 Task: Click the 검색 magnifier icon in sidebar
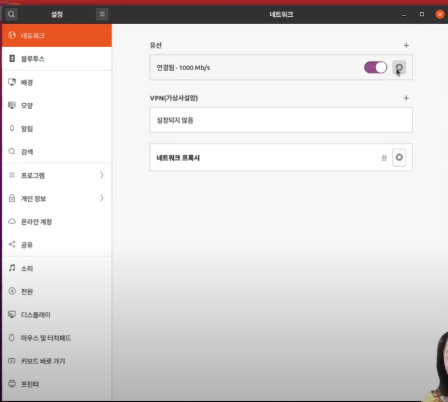coord(12,151)
